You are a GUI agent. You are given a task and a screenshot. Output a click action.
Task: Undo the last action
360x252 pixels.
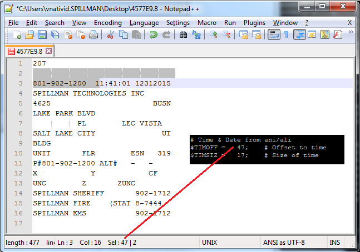154,35
